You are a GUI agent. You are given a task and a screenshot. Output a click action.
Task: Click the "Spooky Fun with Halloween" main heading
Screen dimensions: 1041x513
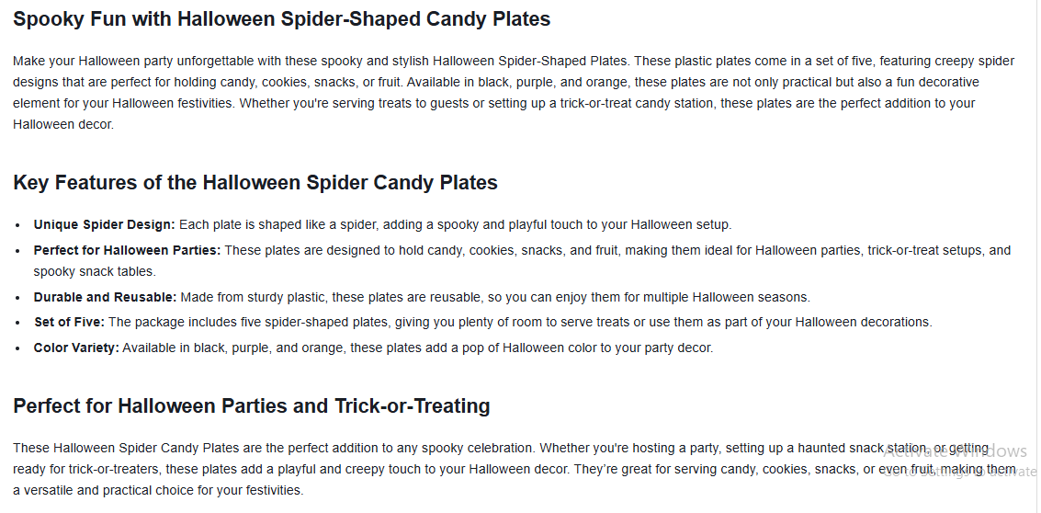tap(281, 18)
